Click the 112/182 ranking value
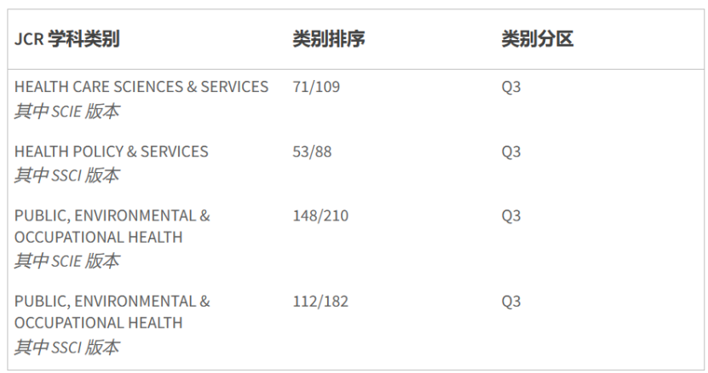708x373 pixels. (320, 301)
